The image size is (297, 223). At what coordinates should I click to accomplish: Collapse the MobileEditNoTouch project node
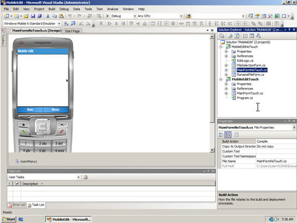click(x=221, y=47)
